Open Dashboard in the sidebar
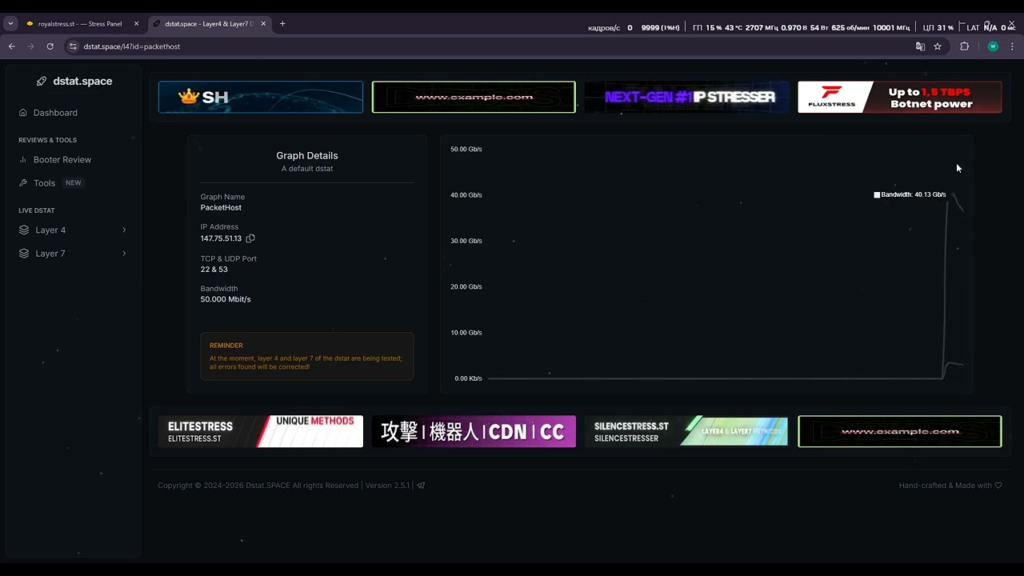Viewport: 1024px width, 576px height. [55, 113]
